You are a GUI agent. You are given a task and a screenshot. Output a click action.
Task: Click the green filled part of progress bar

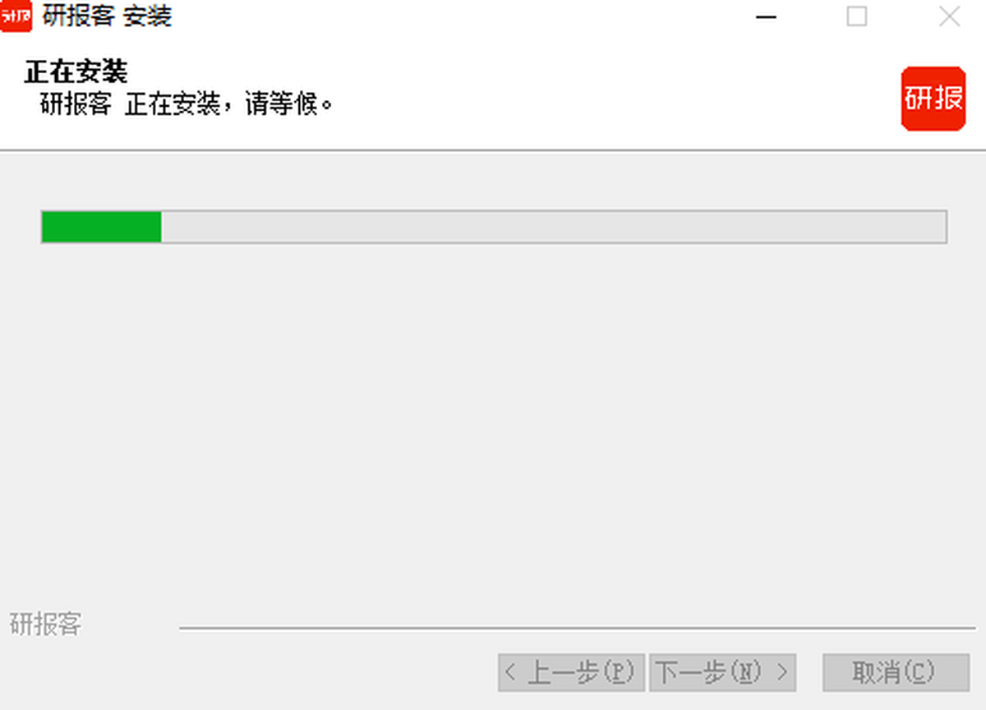click(101, 227)
